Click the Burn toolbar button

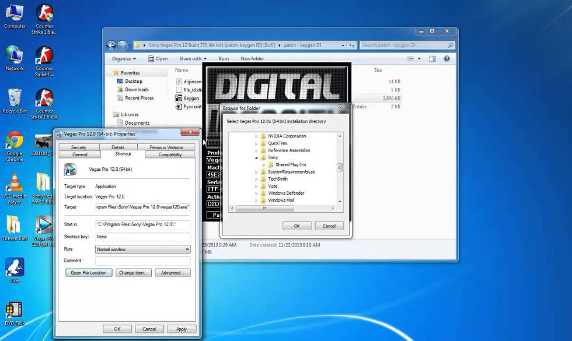tap(224, 59)
